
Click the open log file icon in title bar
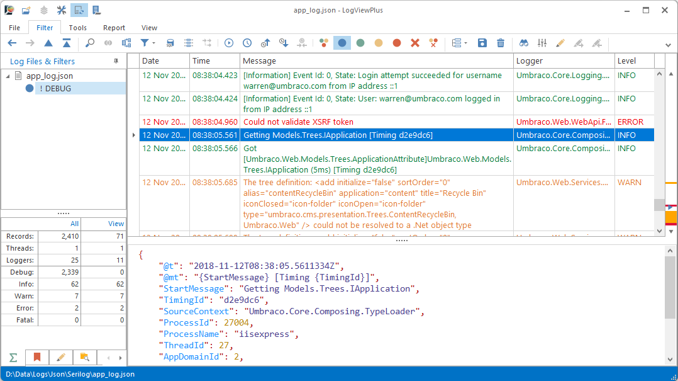coord(26,10)
